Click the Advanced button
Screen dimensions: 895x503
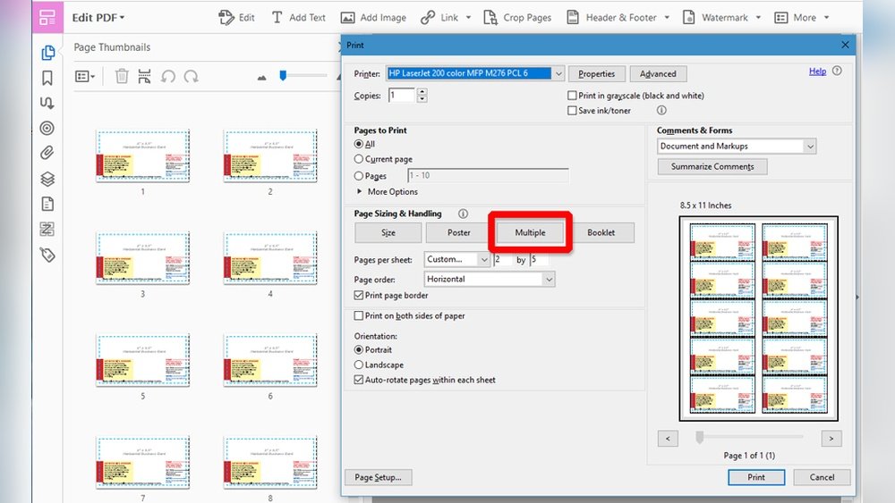click(x=658, y=74)
